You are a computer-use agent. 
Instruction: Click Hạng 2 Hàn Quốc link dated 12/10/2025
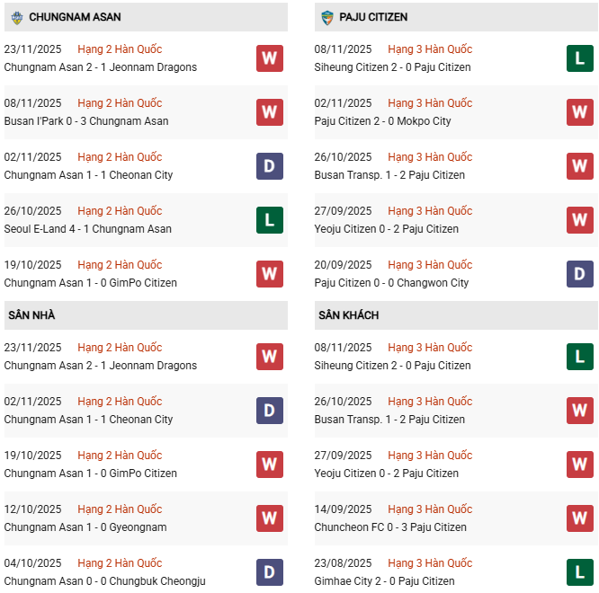120,509
